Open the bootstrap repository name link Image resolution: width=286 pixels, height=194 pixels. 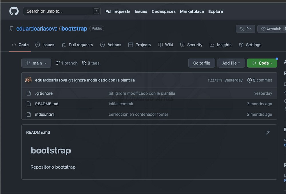74,29
